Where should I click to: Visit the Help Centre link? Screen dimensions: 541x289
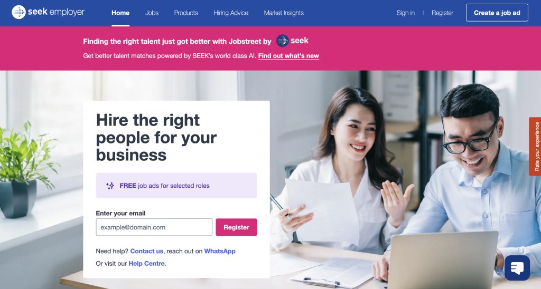pos(147,264)
